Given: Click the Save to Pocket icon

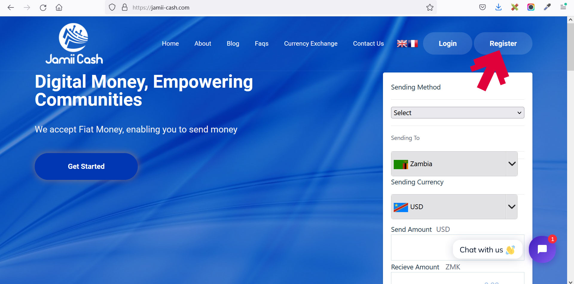Looking at the screenshot, I should tap(482, 7).
